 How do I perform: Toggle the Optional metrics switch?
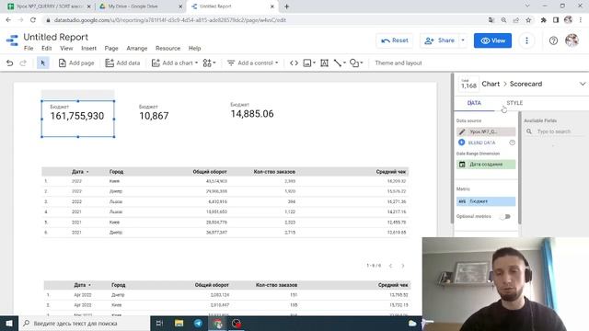point(506,217)
